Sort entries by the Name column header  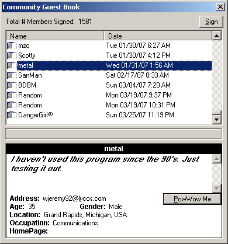(55, 36)
